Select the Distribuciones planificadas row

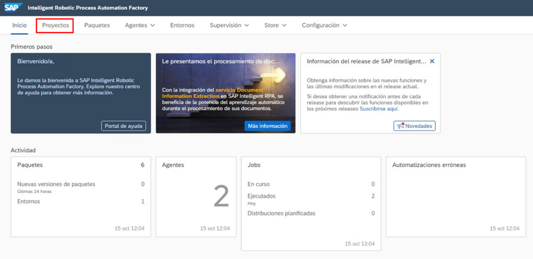click(x=311, y=213)
